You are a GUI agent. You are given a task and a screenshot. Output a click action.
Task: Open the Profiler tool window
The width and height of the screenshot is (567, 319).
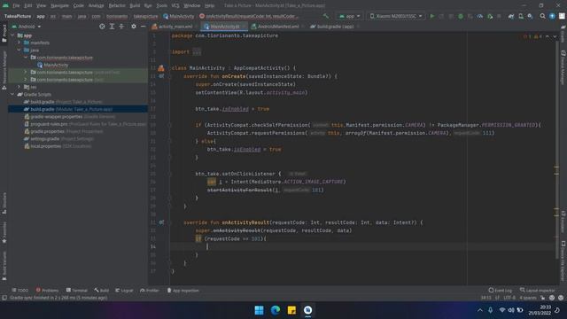pyautogui.click(x=150, y=291)
